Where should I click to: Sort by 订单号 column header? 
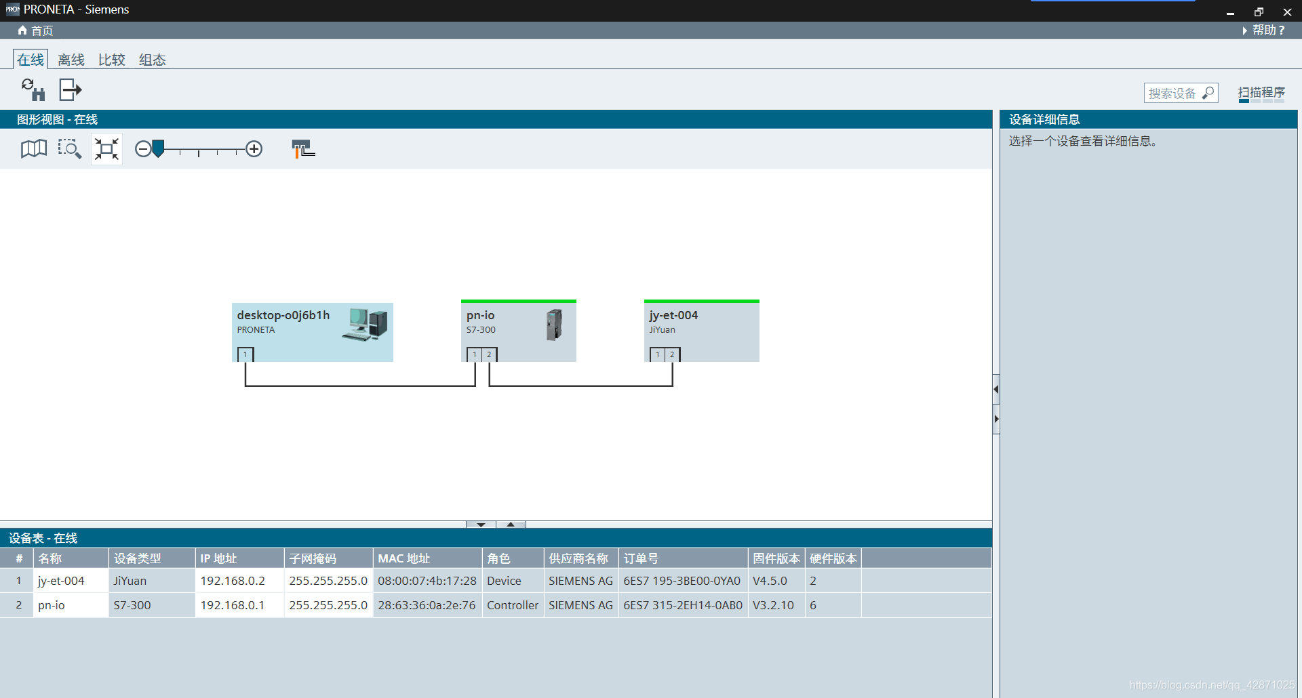[684, 558]
